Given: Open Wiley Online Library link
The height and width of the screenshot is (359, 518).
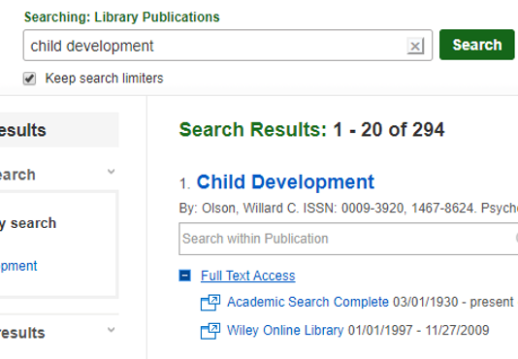Looking at the screenshot, I should [x=285, y=330].
